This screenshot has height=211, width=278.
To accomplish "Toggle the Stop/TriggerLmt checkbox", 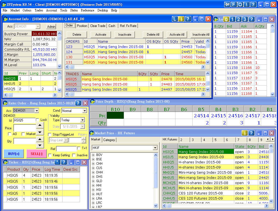I will [50, 134].
